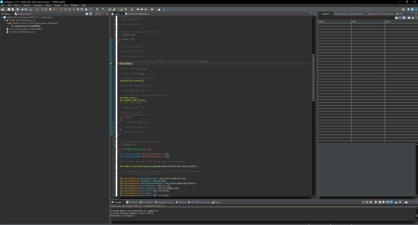This screenshot has height=225, width=418.
Task: Switch to the startup_stm32g491retx.s editor tab
Action: (138, 14)
